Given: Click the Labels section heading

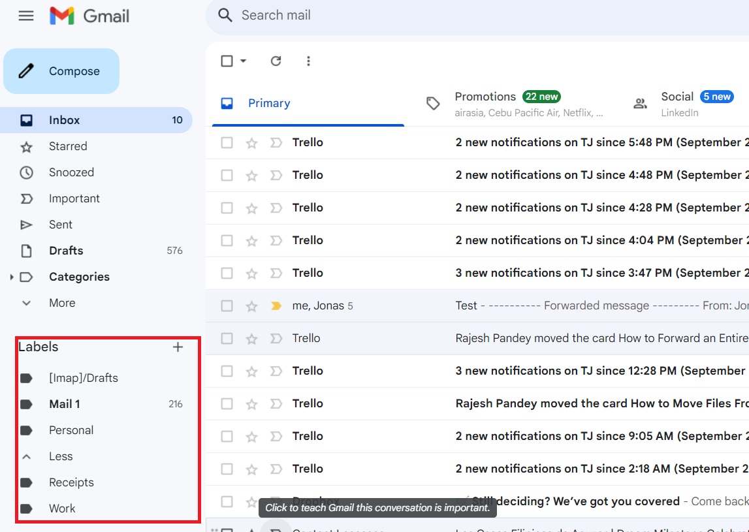Looking at the screenshot, I should pyautogui.click(x=39, y=347).
